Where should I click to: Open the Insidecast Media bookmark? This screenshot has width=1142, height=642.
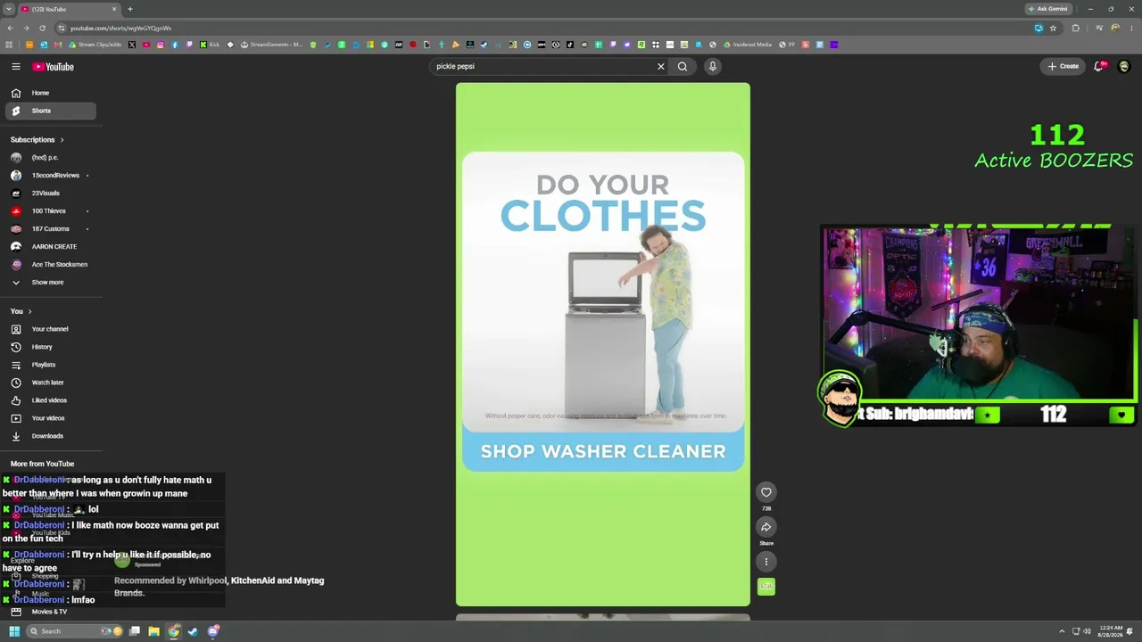[749, 45]
